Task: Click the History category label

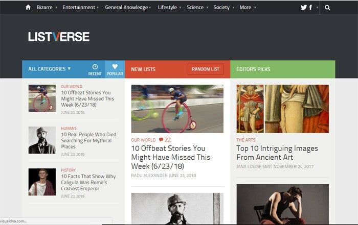Action: coord(68,170)
